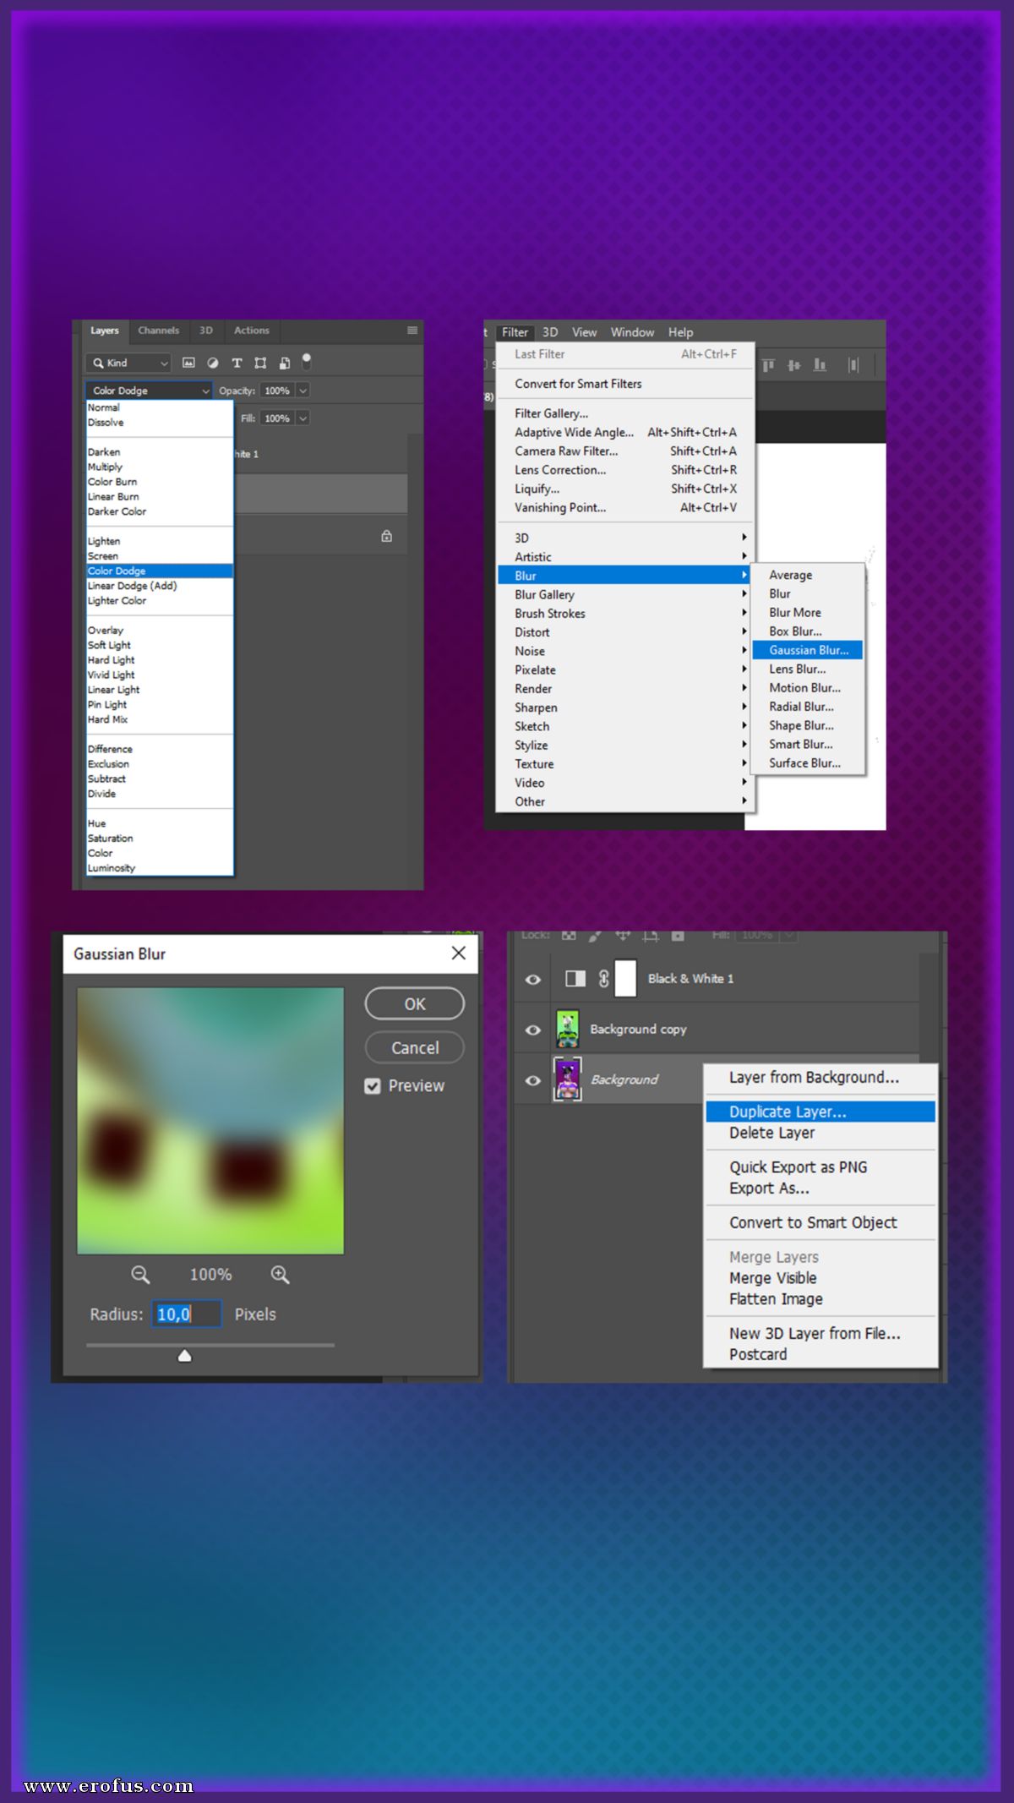Open the Layers panel menu icon
The height and width of the screenshot is (1803, 1014).
[412, 331]
